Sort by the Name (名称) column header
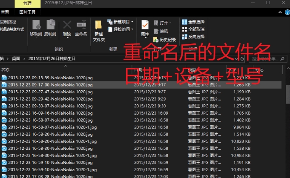This screenshot has height=178, width=290. [x=5, y=69]
